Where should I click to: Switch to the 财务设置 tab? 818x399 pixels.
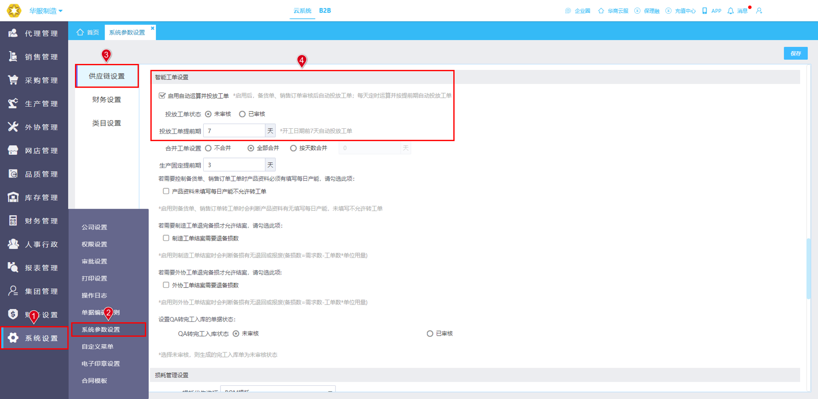[x=107, y=100]
